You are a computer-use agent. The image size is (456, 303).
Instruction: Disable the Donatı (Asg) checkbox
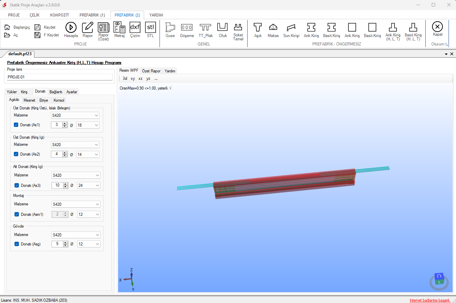point(17,244)
